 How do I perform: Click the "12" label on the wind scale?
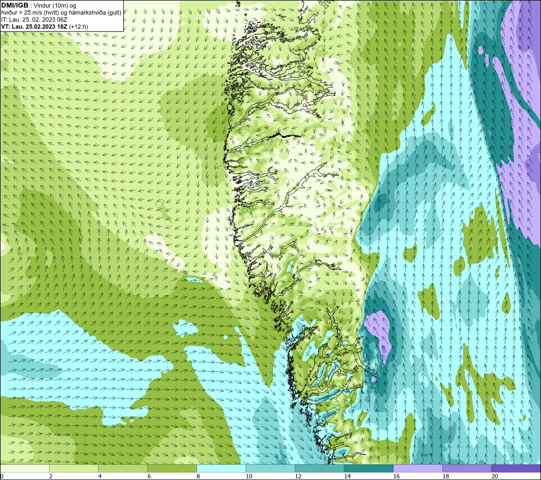[298, 477]
